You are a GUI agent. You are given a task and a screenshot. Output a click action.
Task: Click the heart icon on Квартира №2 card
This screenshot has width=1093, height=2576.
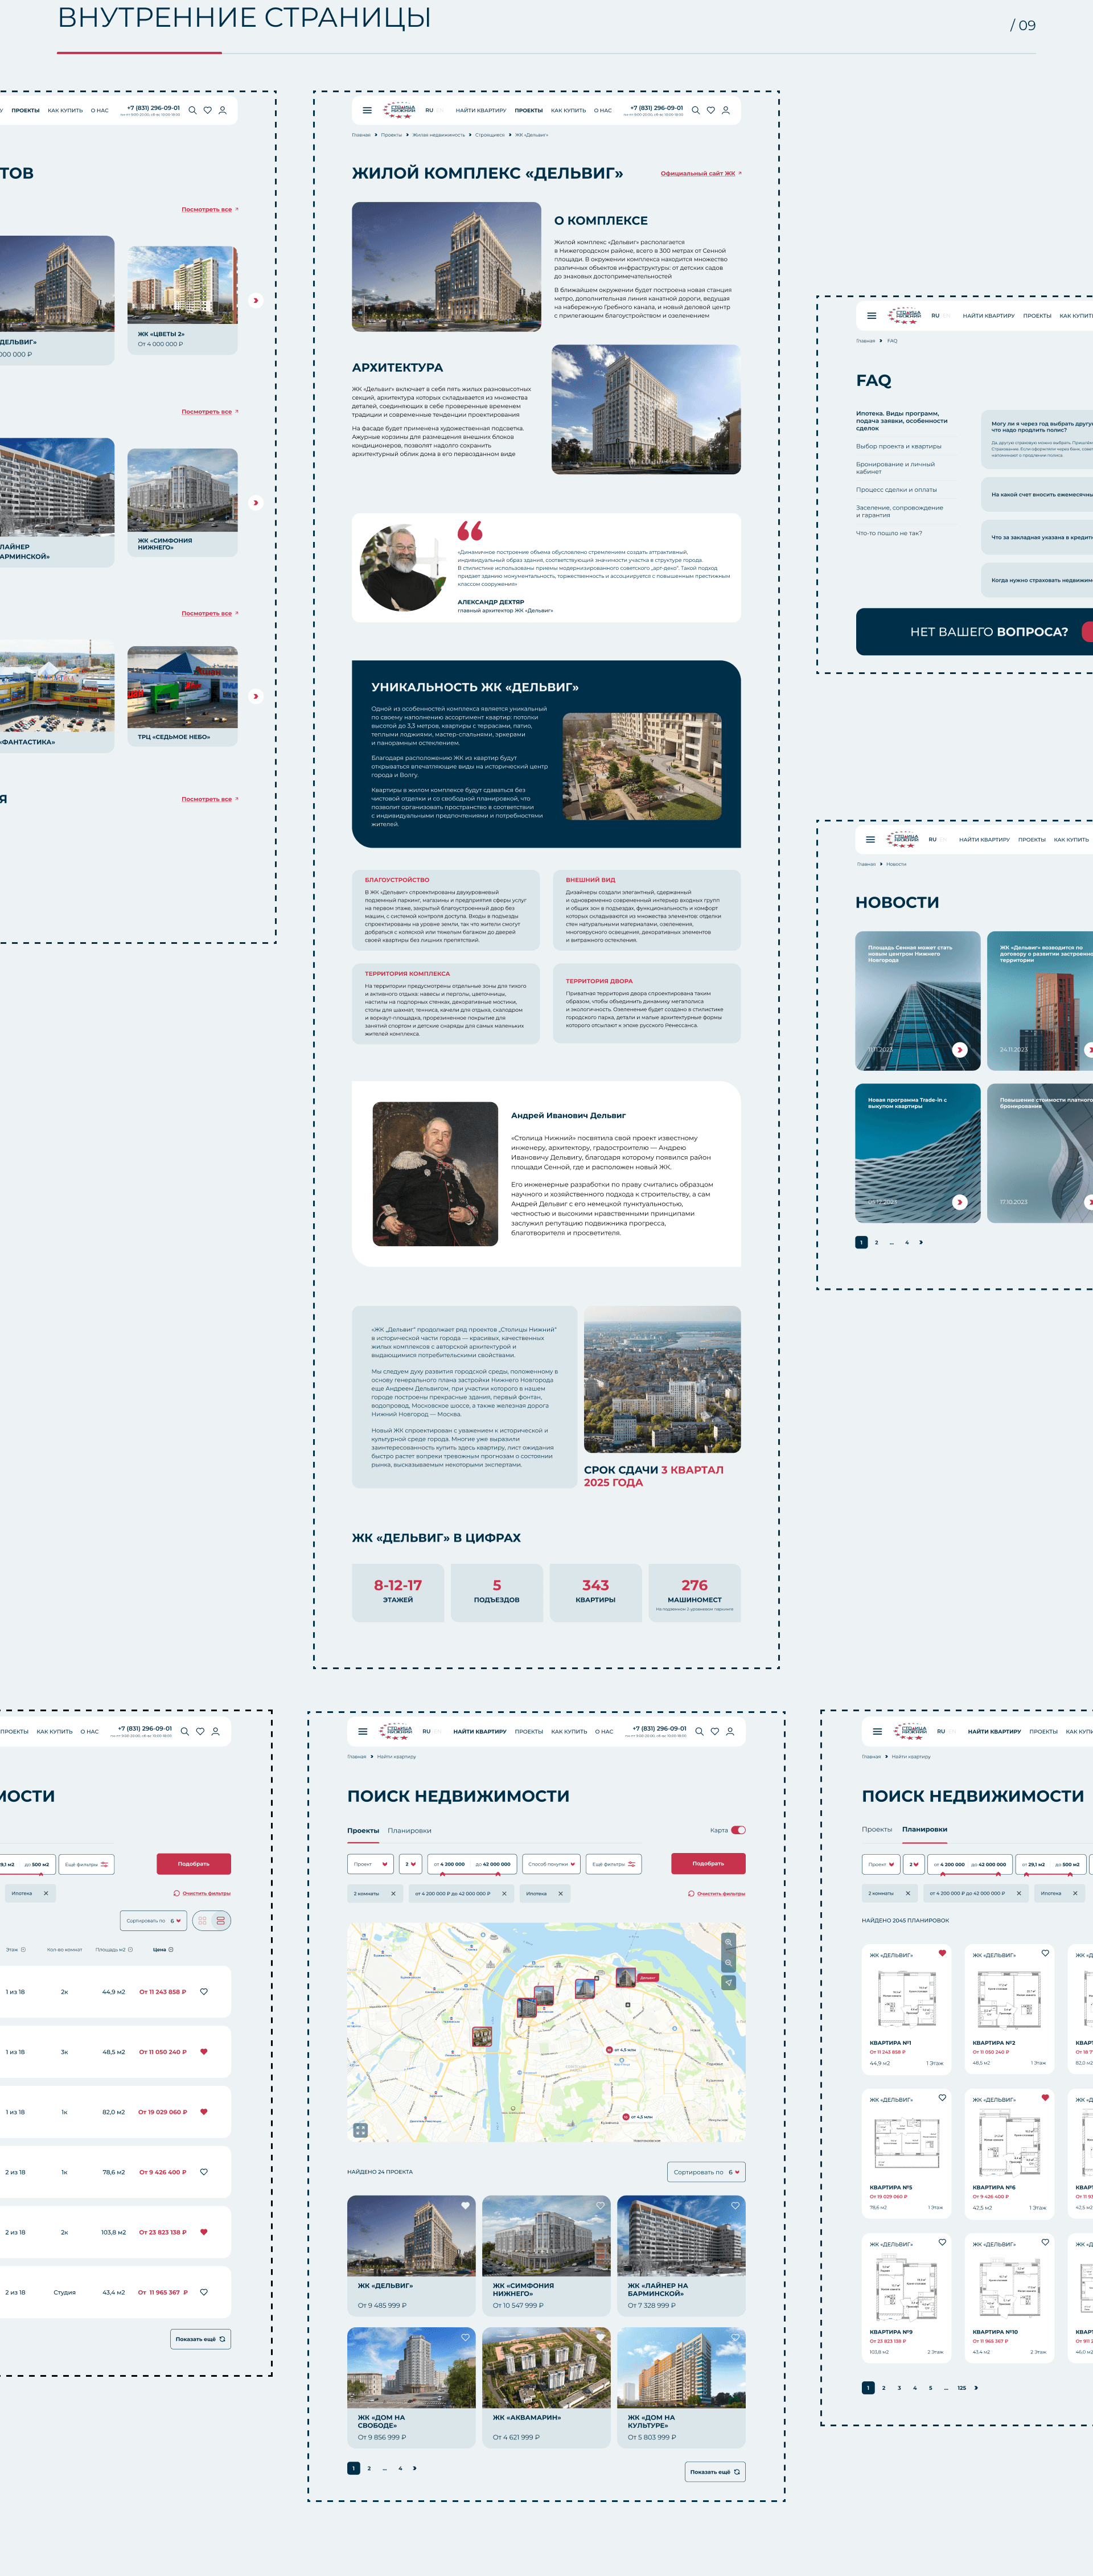[x=1045, y=1953]
